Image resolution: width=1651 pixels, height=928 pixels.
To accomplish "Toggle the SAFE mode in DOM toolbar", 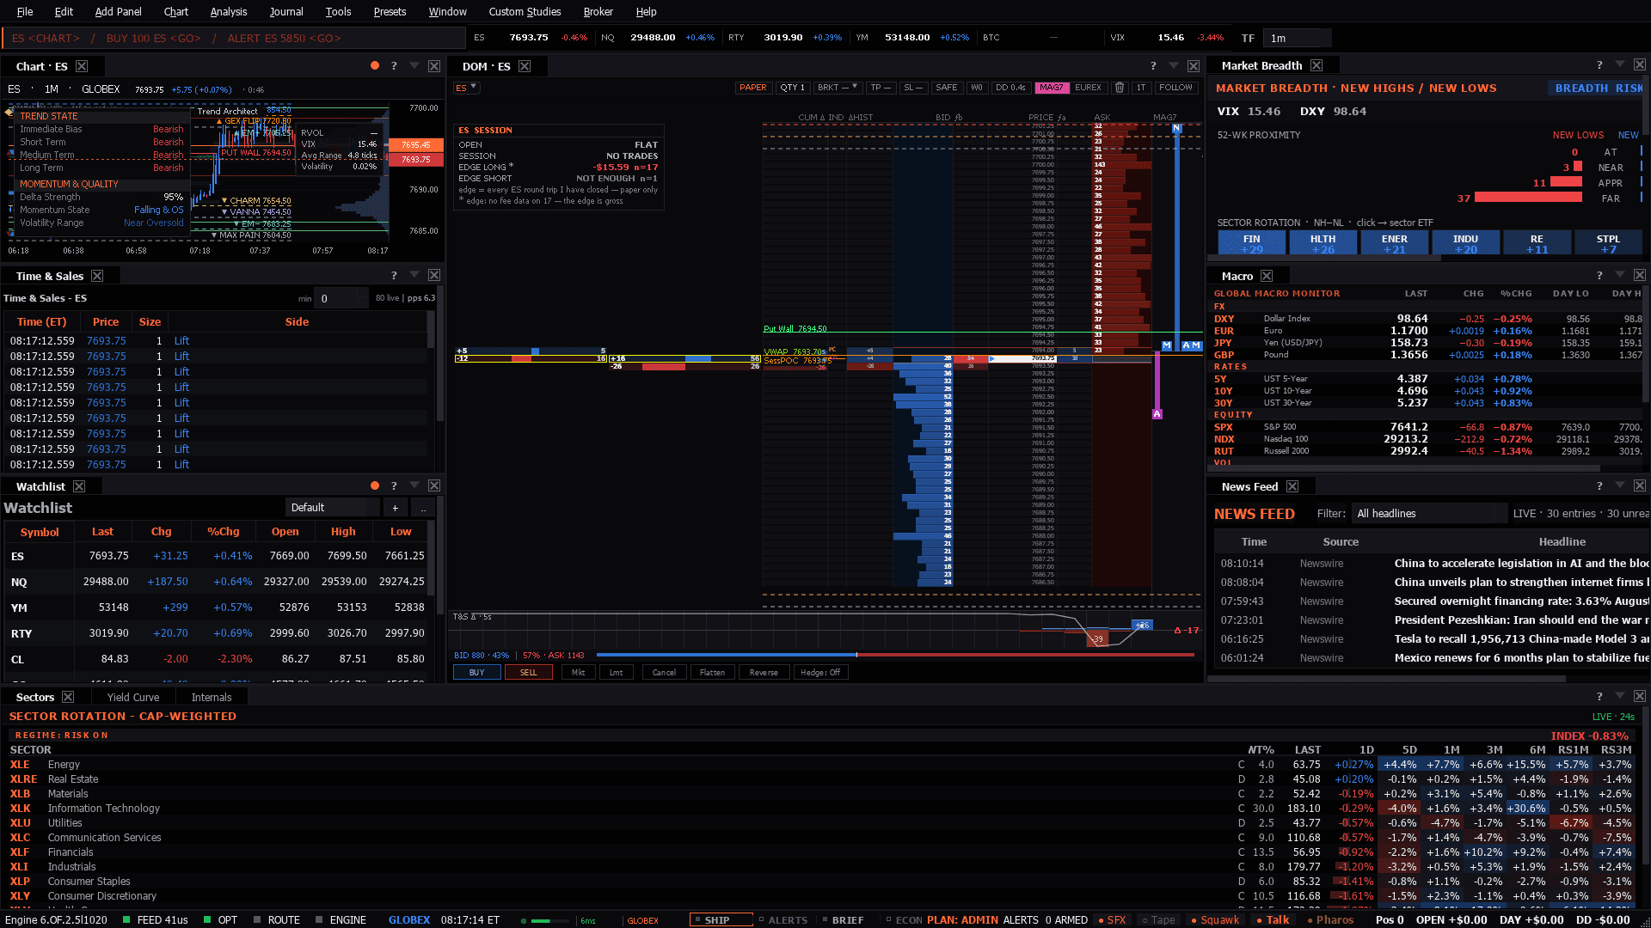I will (x=946, y=88).
